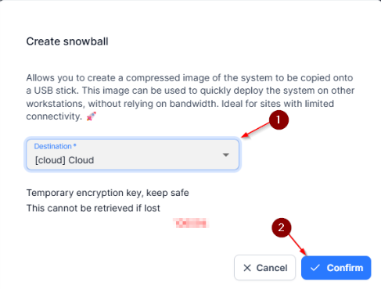The image size is (381, 289).
Task: Click the checkmark icon inside Confirm
Action: click(x=315, y=268)
